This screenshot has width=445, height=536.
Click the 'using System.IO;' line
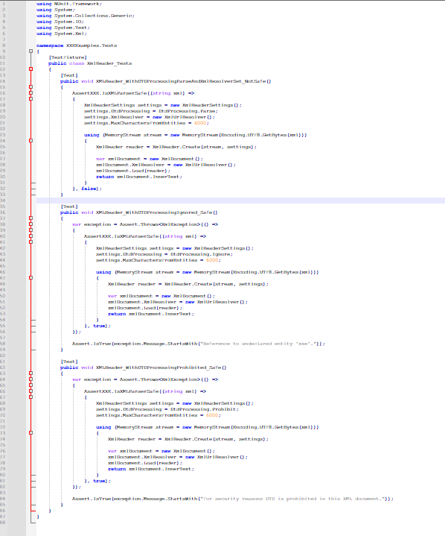(60, 22)
